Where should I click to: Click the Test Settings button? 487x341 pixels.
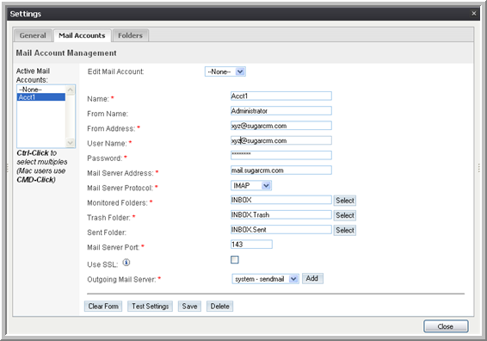pos(150,307)
